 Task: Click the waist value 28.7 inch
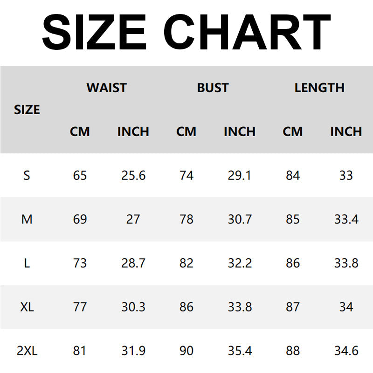[x=133, y=263]
